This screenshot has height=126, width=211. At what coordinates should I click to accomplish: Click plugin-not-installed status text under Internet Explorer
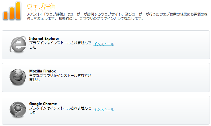(60, 43)
